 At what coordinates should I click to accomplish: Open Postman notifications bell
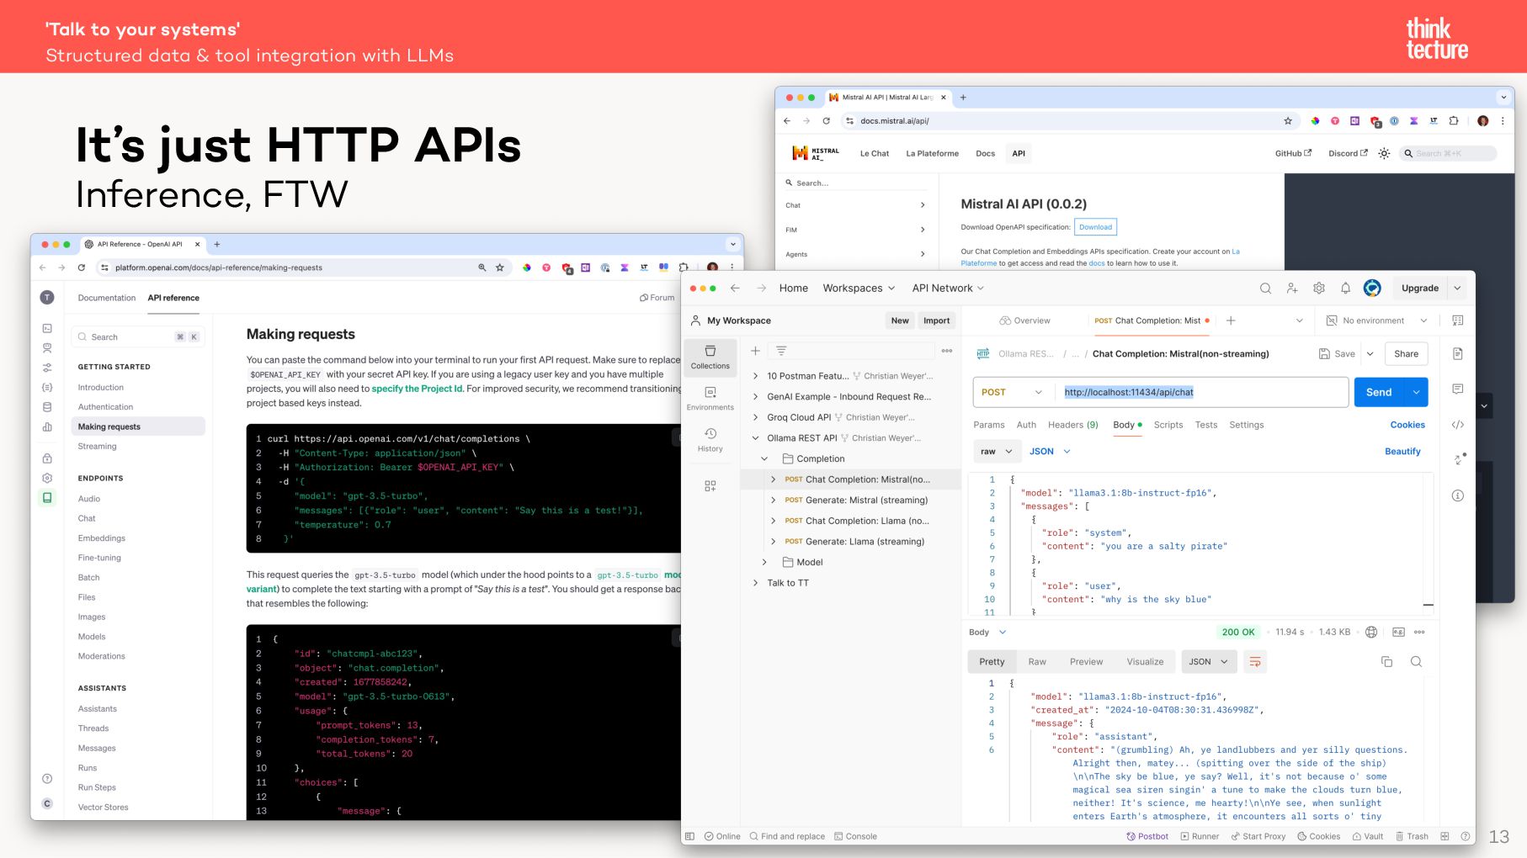(x=1345, y=289)
